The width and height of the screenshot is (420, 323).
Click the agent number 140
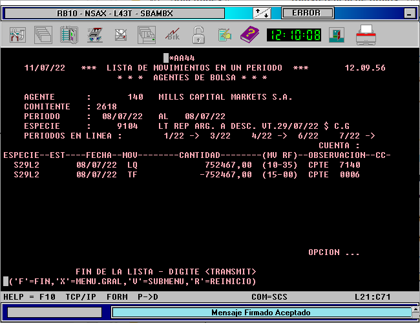(x=135, y=97)
